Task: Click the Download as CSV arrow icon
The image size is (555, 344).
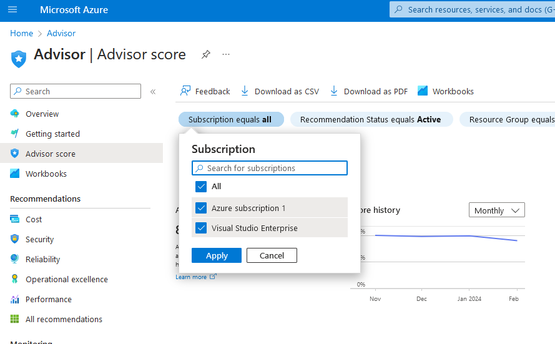Action: tap(245, 91)
